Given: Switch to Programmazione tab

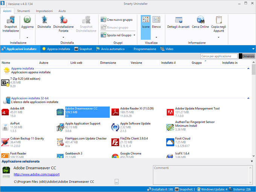Looking at the screenshot, I should click(142, 49).
